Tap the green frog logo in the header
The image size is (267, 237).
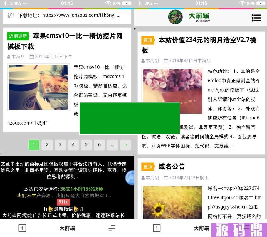175,17
